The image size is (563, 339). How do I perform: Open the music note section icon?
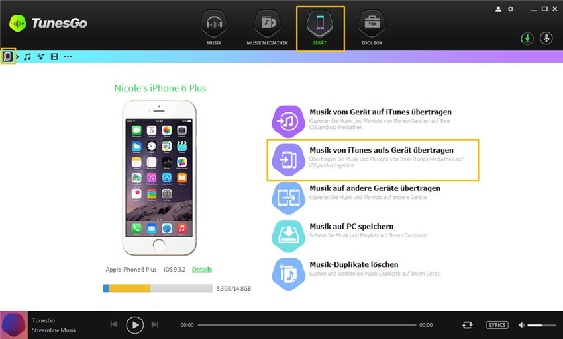27,57
